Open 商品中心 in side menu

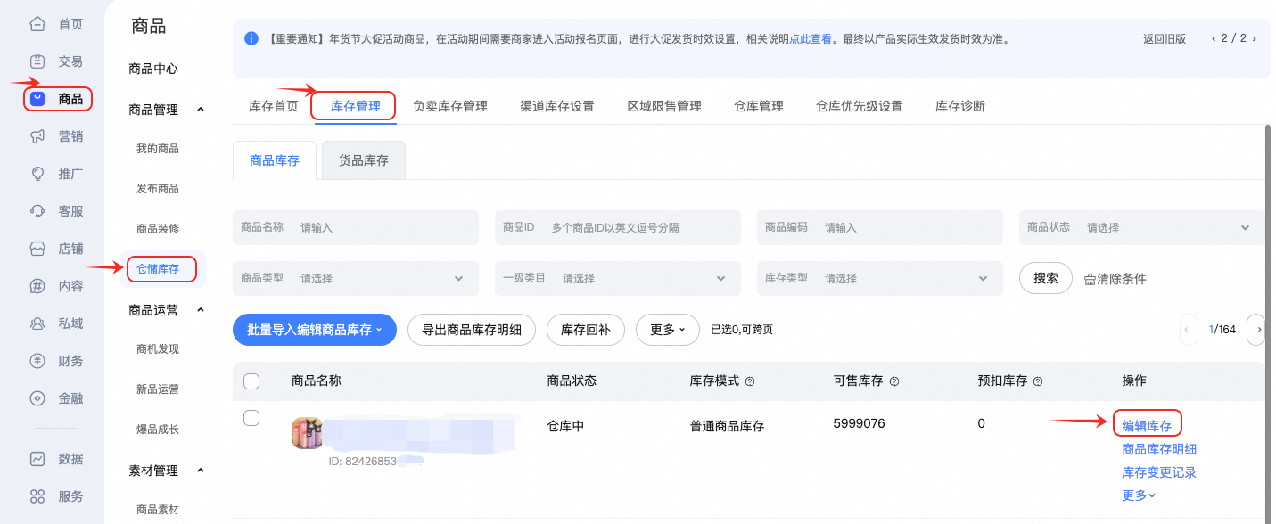click(153, 69)
